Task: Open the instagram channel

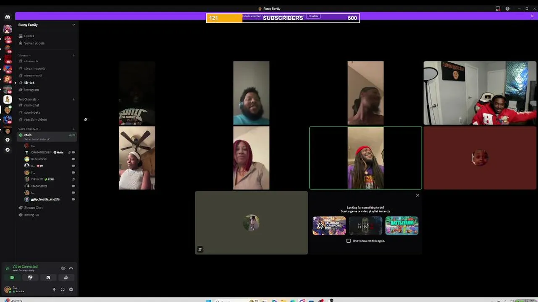Action: (x=46, y=90)
